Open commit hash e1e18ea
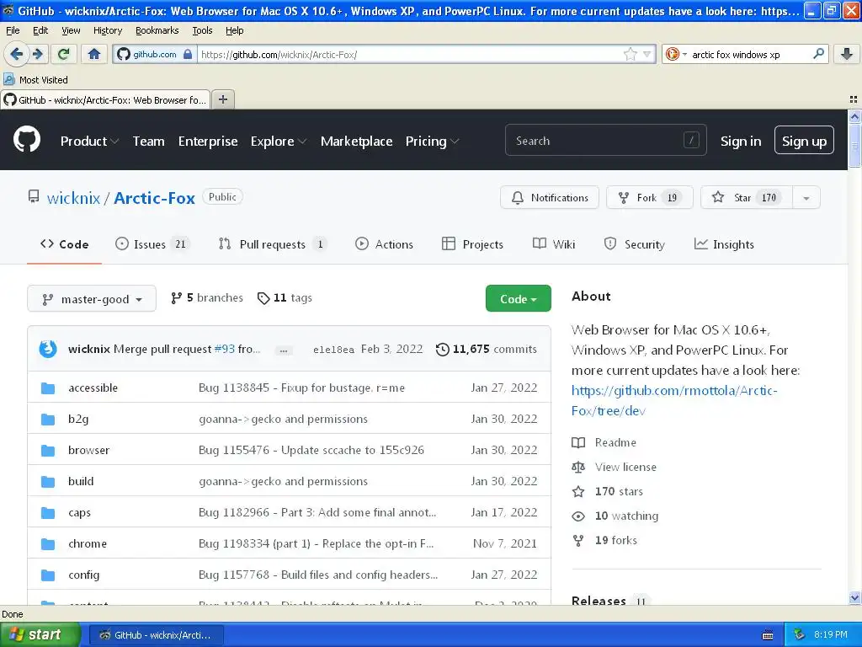Viewport: 862px width, 647px height. pos(333,350)
